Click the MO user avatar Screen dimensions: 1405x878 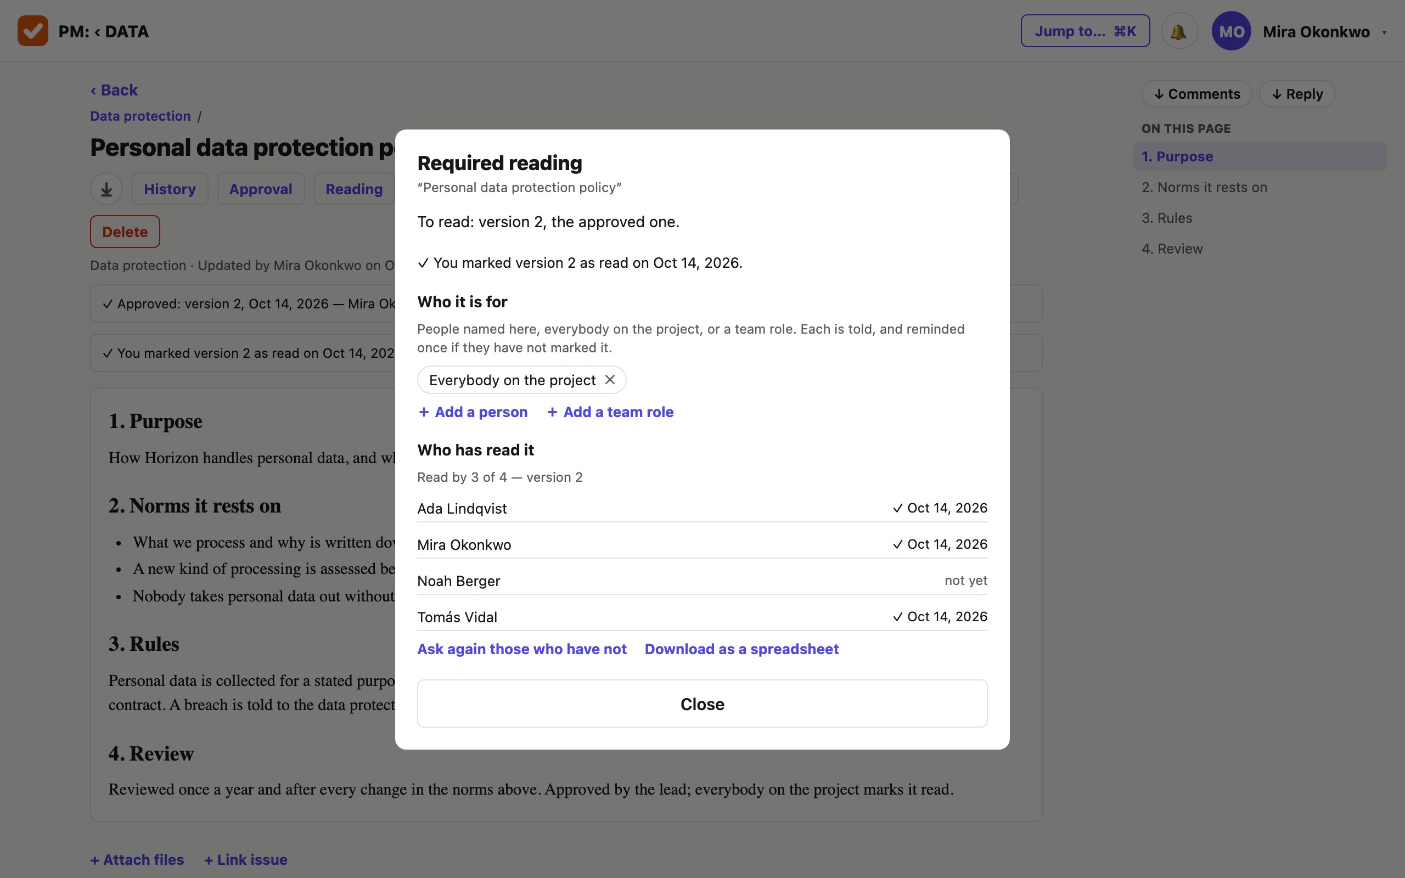pos(1231,31)
